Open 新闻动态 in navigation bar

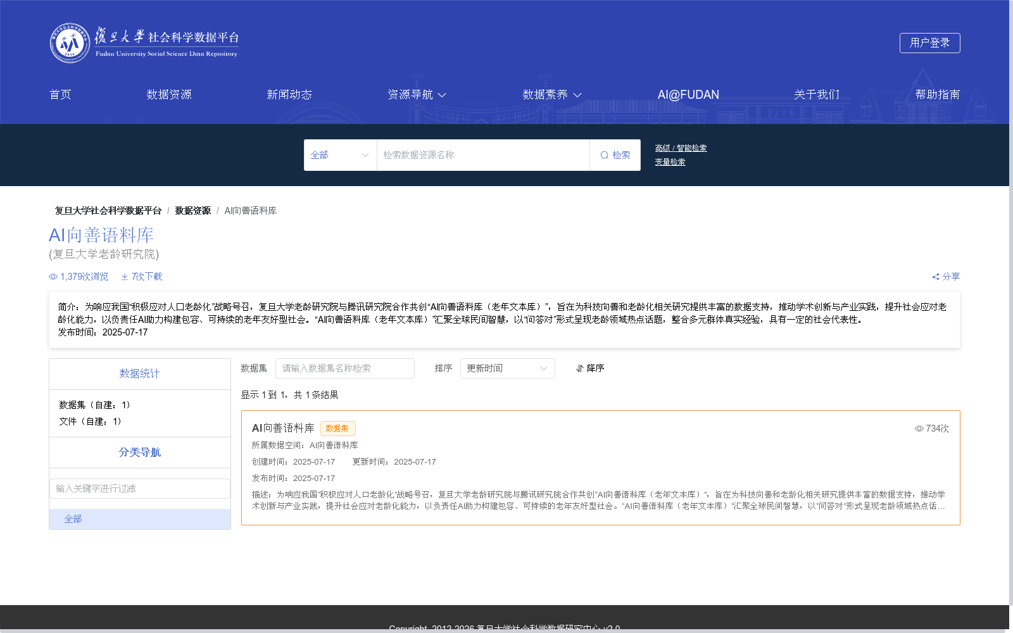tap(289, 94)
